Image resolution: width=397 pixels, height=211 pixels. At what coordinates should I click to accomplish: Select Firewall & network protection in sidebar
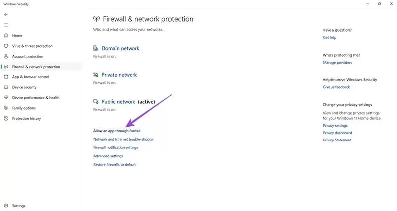click(36, 67)
